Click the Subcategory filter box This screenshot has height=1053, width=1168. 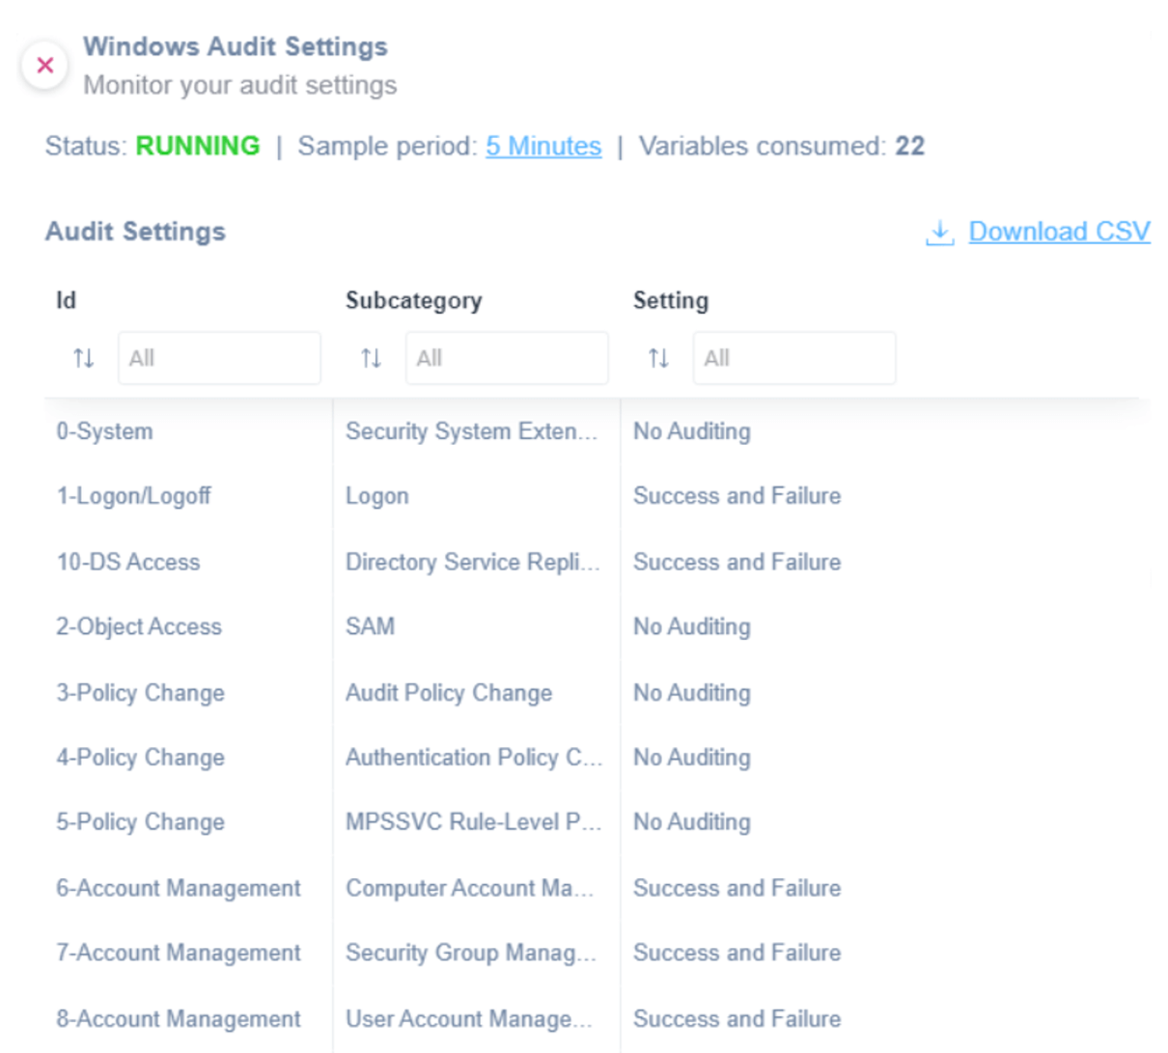point(507,357)
